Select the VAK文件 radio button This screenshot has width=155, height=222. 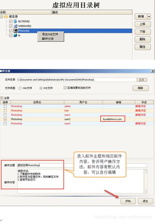pos(20,88)
